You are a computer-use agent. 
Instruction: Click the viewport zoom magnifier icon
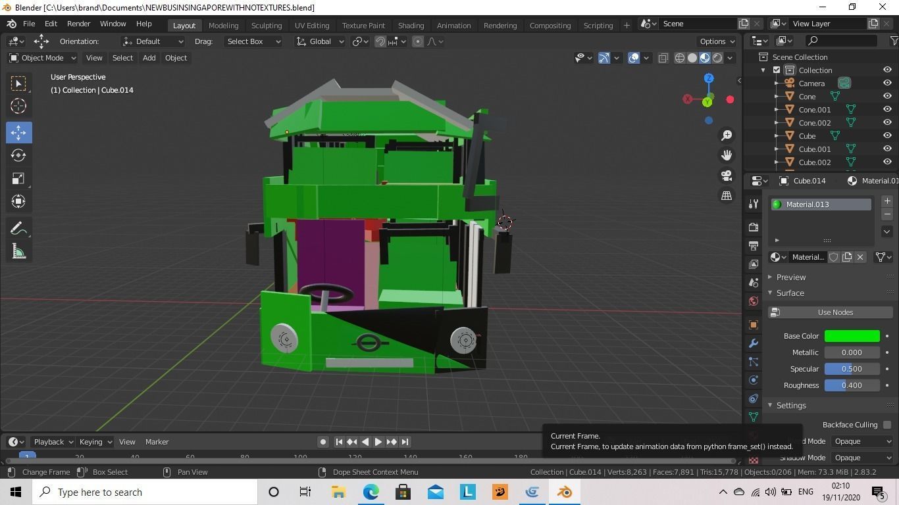click(x=727, y=135)
